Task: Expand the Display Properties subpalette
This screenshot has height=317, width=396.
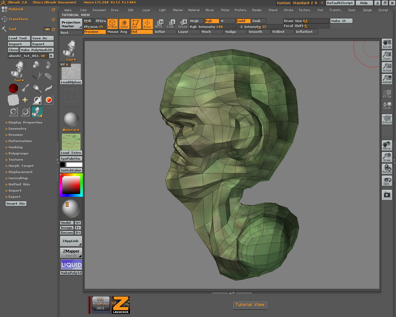Action: coord(25,122)
